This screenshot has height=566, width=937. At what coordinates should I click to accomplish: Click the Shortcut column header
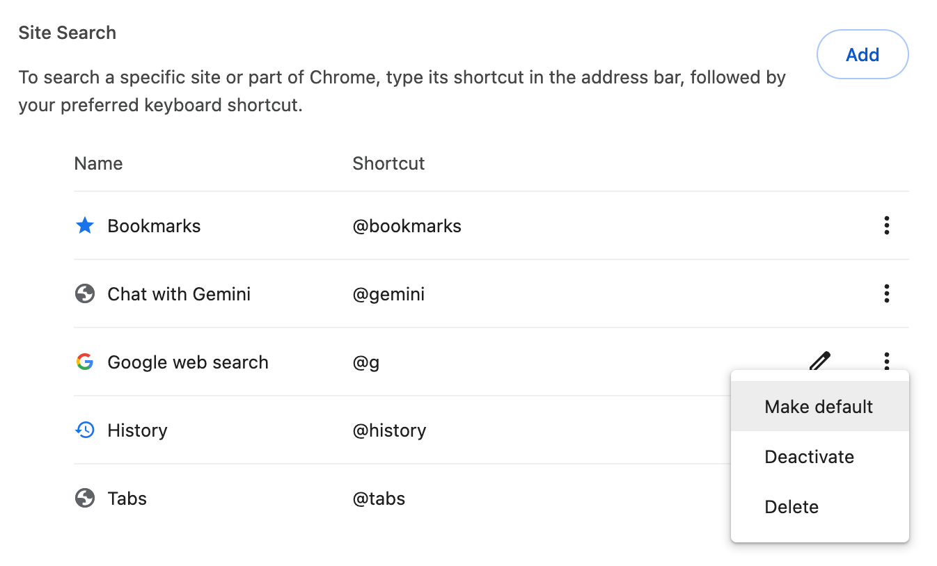(x=388, y=163)
